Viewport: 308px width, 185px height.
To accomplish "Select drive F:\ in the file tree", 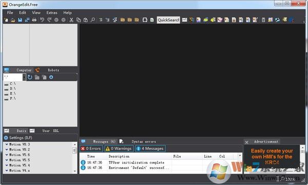I will pos(13,99).
